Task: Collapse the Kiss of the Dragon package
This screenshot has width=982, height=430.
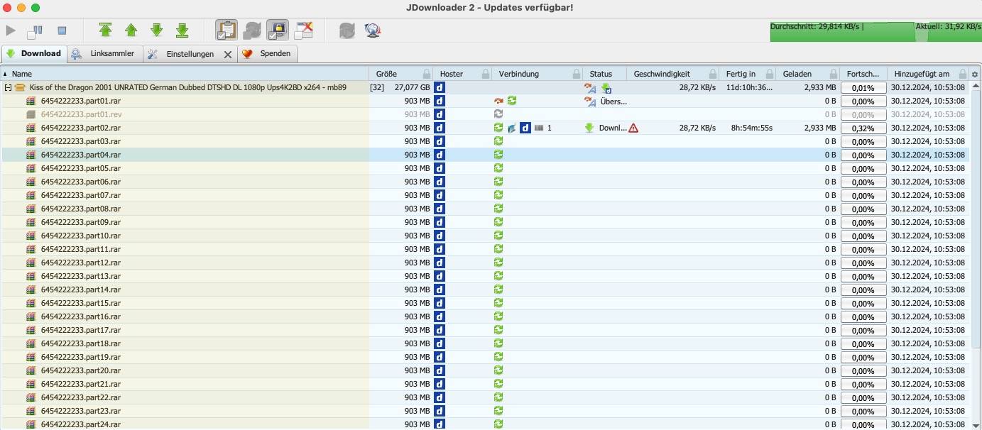Action: click(9, 88)
